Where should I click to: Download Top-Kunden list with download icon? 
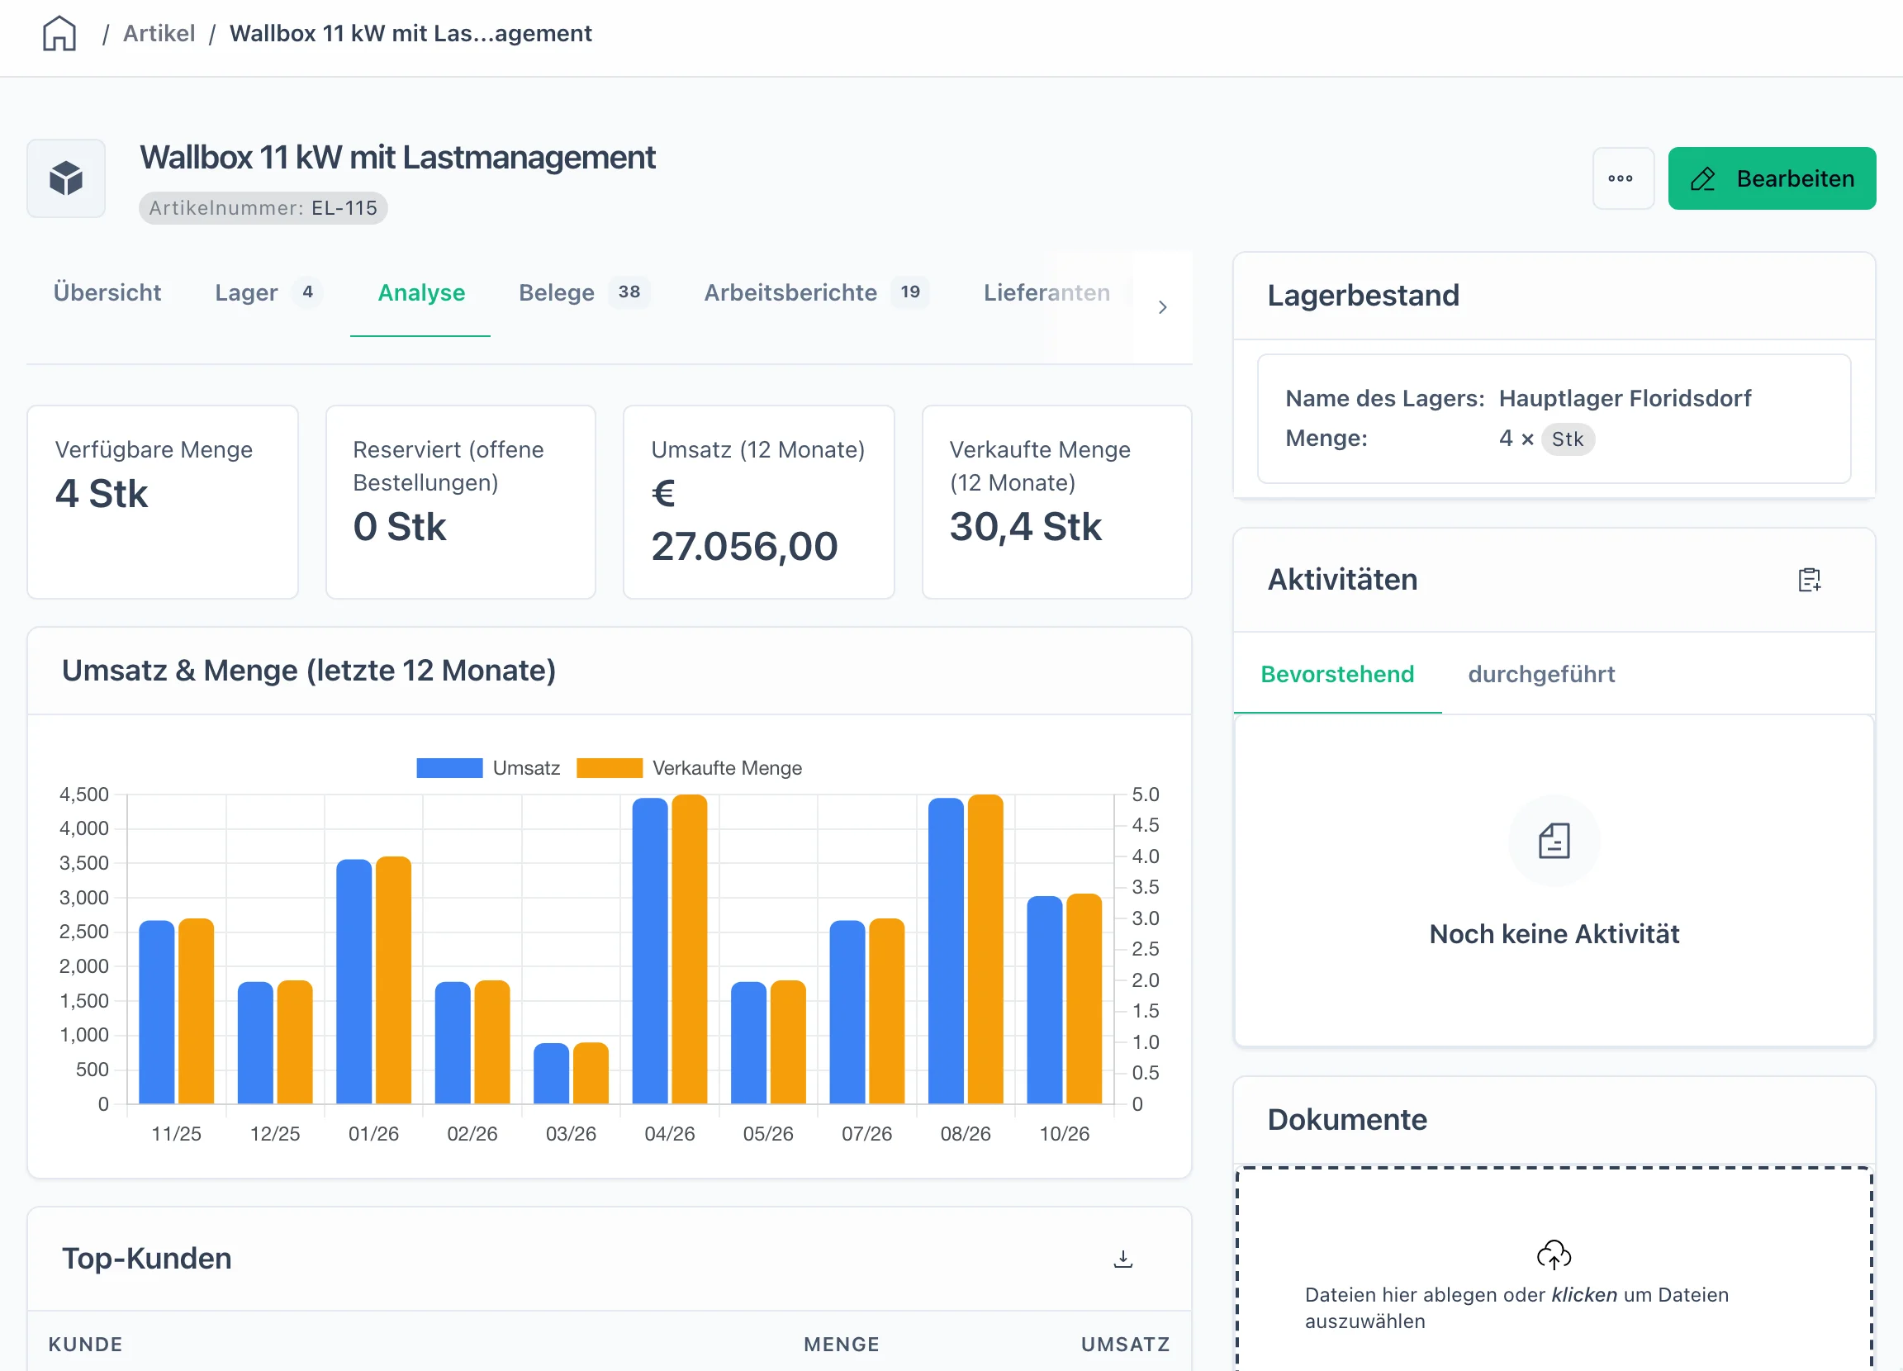click(x=1122, y=1259)
